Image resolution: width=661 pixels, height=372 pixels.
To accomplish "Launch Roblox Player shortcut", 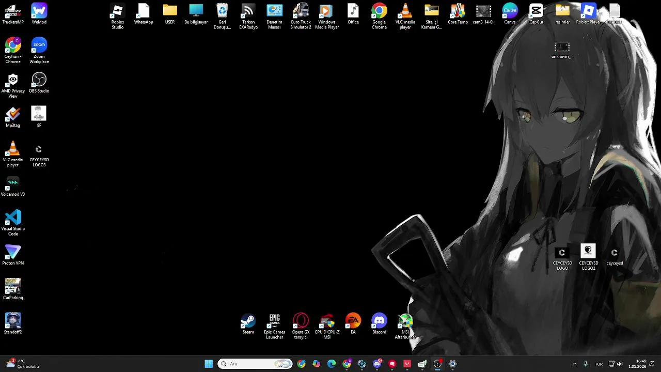I will tap(589, 14).
